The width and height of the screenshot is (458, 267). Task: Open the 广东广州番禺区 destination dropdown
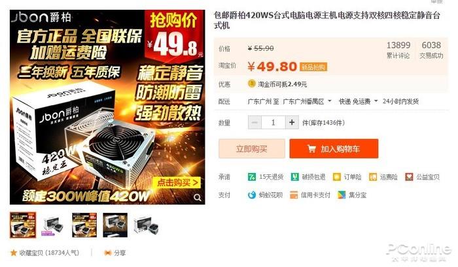coord(308,101)
